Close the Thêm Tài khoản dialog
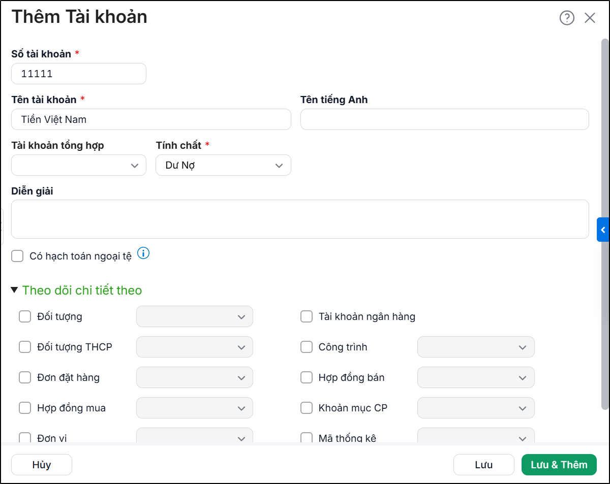 (590, 18)
